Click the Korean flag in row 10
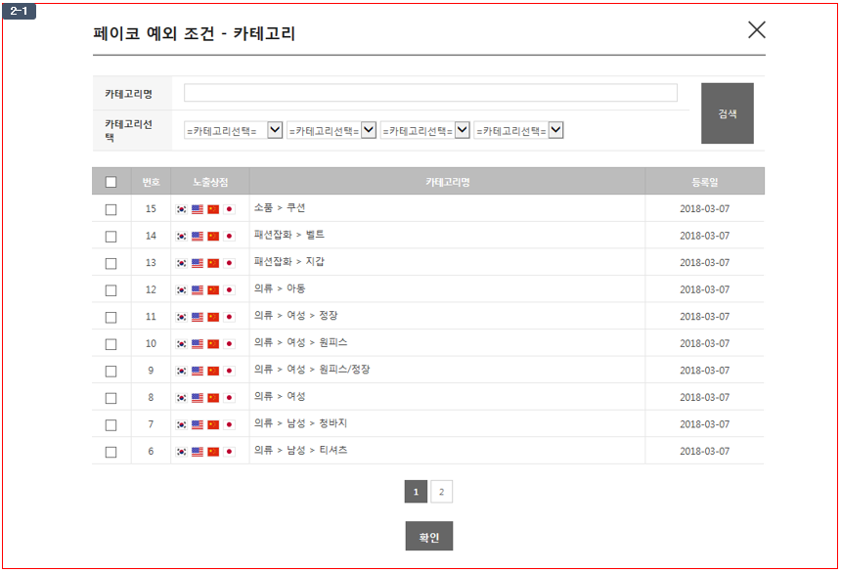 181,343
